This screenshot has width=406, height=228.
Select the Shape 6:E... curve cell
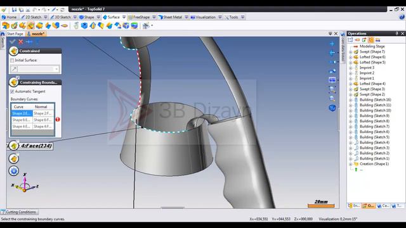tap(22, 120)
